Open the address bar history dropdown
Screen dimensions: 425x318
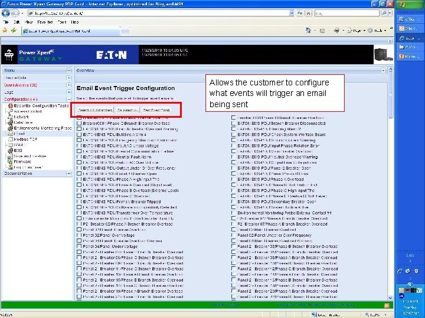[292, 13]
